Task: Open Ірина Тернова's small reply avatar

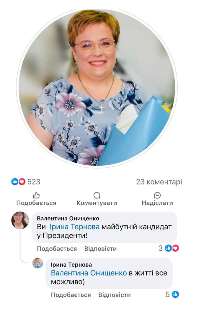Action: point(38,263)
